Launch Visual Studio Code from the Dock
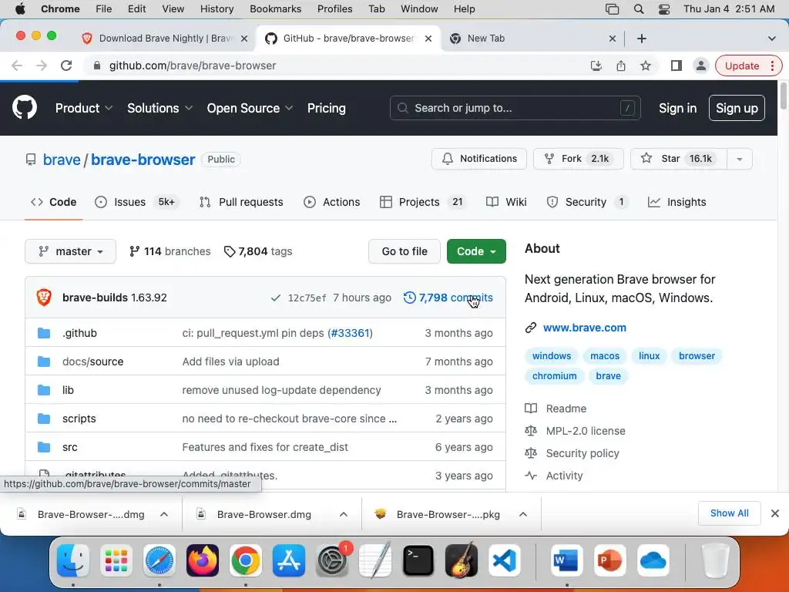789x592 pixels. pyautogui.click(x=505, y=560)
